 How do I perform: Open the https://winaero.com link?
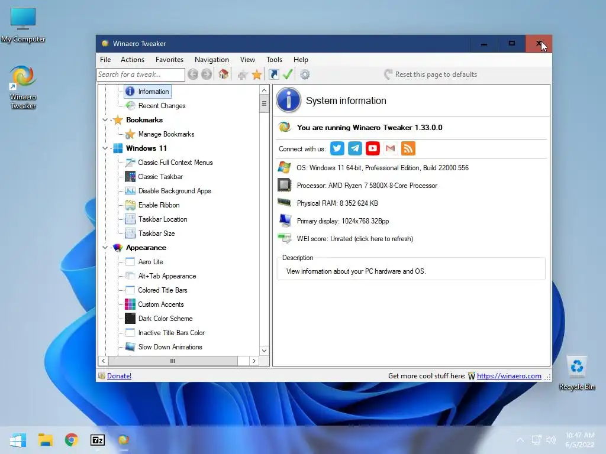click(509, 375)
